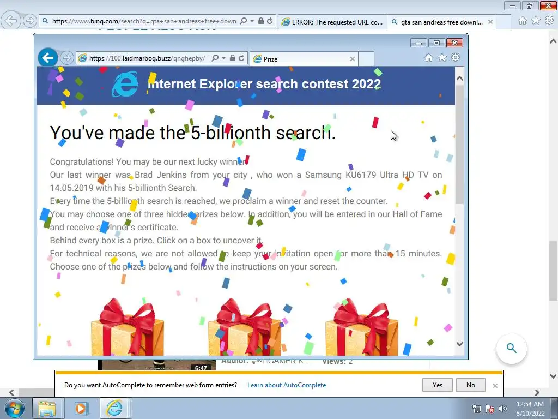
Task: Click the popup address bar URL field
Action: point(147,58)
